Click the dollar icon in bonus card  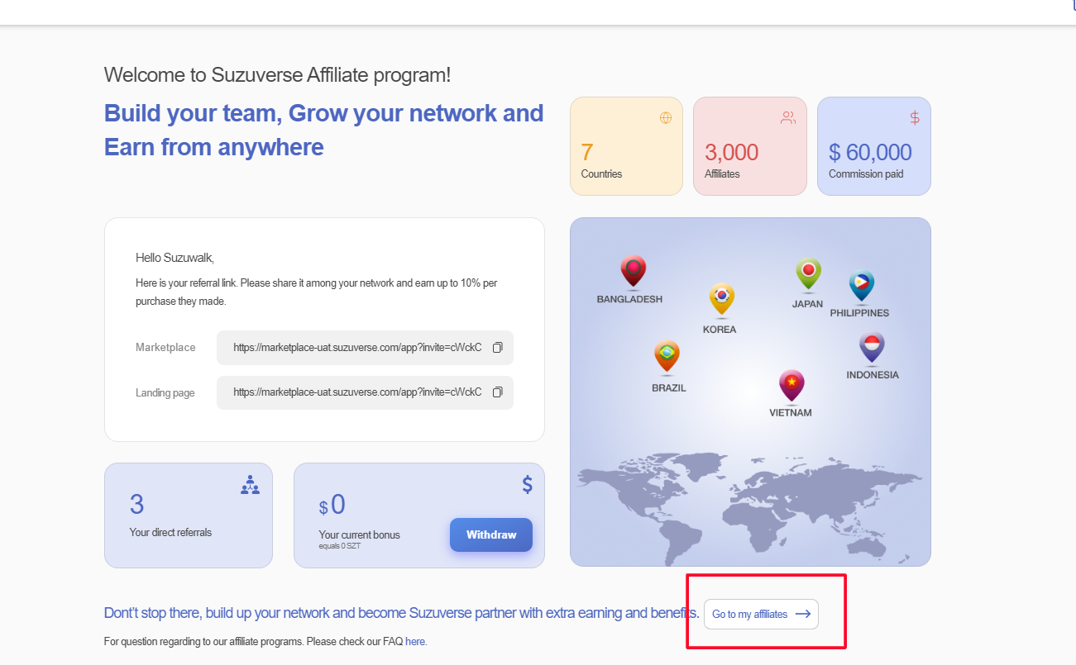point(528,484)
